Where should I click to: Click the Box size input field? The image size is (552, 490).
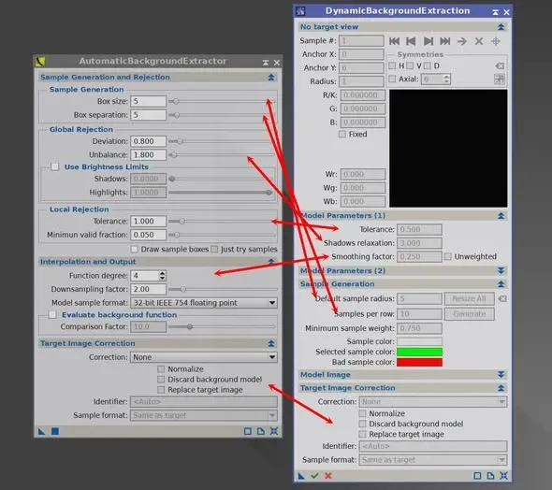(x=148, y=101)
